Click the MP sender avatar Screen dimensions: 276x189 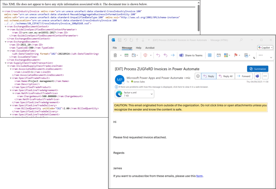(120, 80)
